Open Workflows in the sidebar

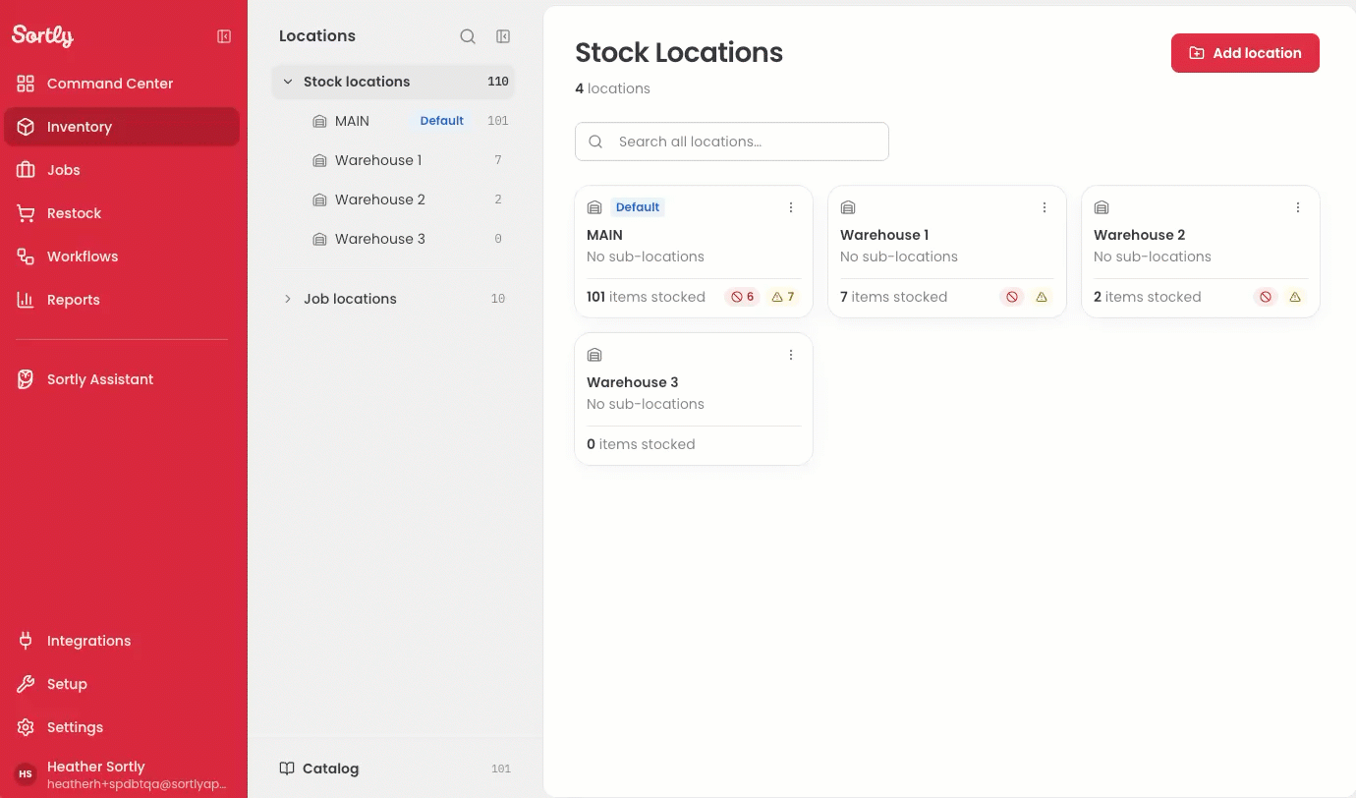pyautogui.click(x=122, y=256)
